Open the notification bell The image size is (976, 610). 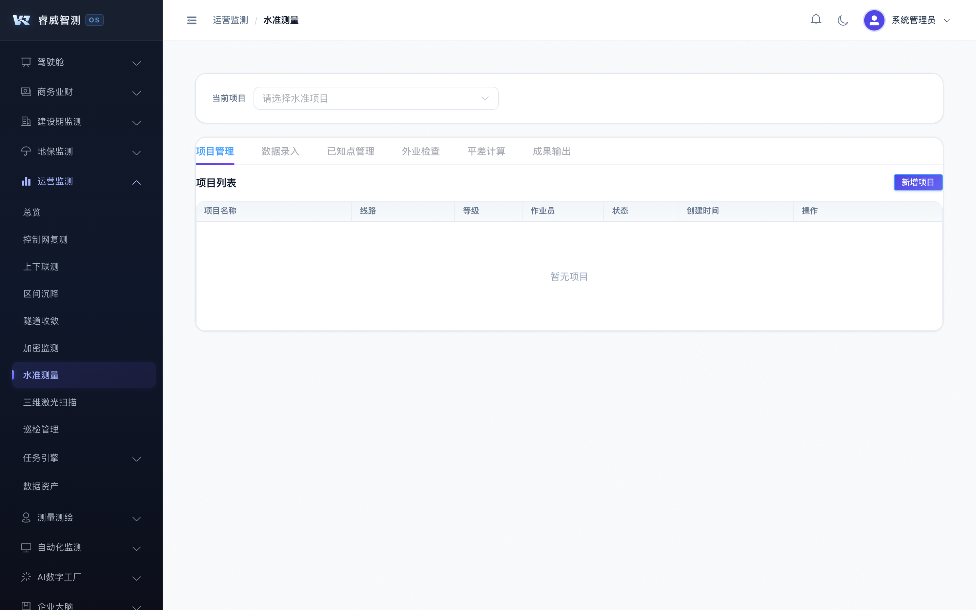coord(816,19)
